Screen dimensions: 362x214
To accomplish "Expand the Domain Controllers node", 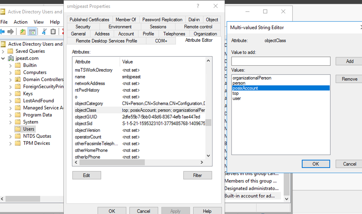I will (x=10, y=80).
